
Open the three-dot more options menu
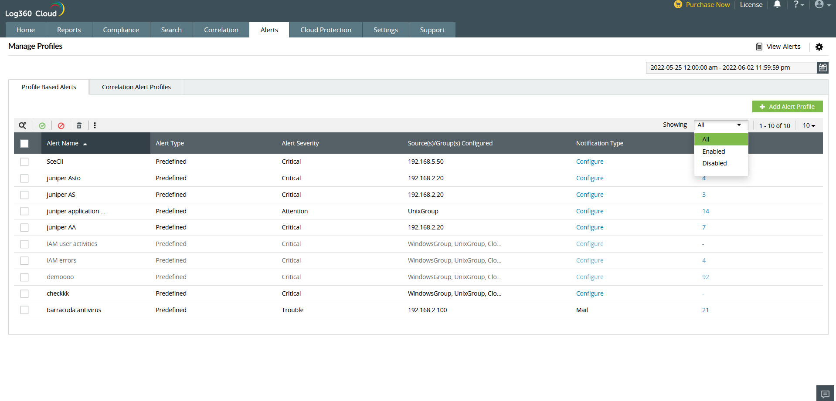[x=95, y=125]
